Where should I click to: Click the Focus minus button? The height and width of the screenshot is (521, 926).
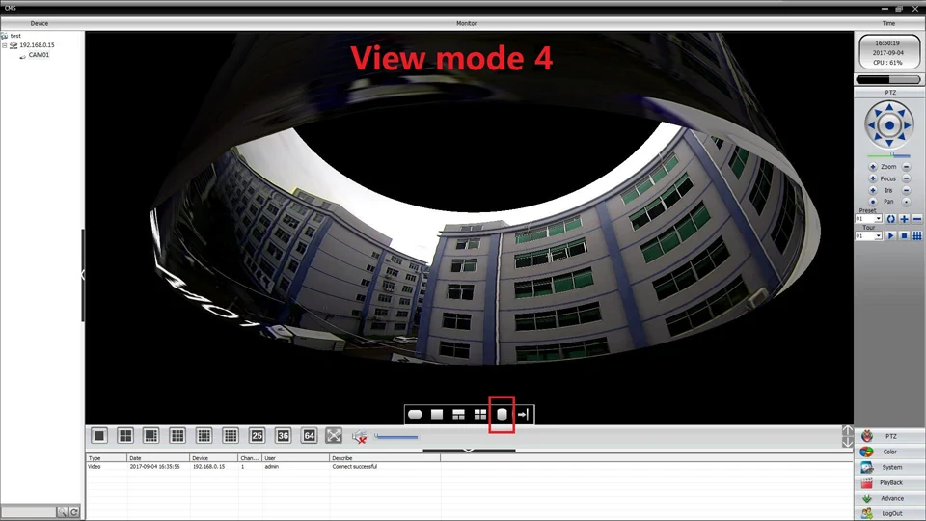coord(907,178)
